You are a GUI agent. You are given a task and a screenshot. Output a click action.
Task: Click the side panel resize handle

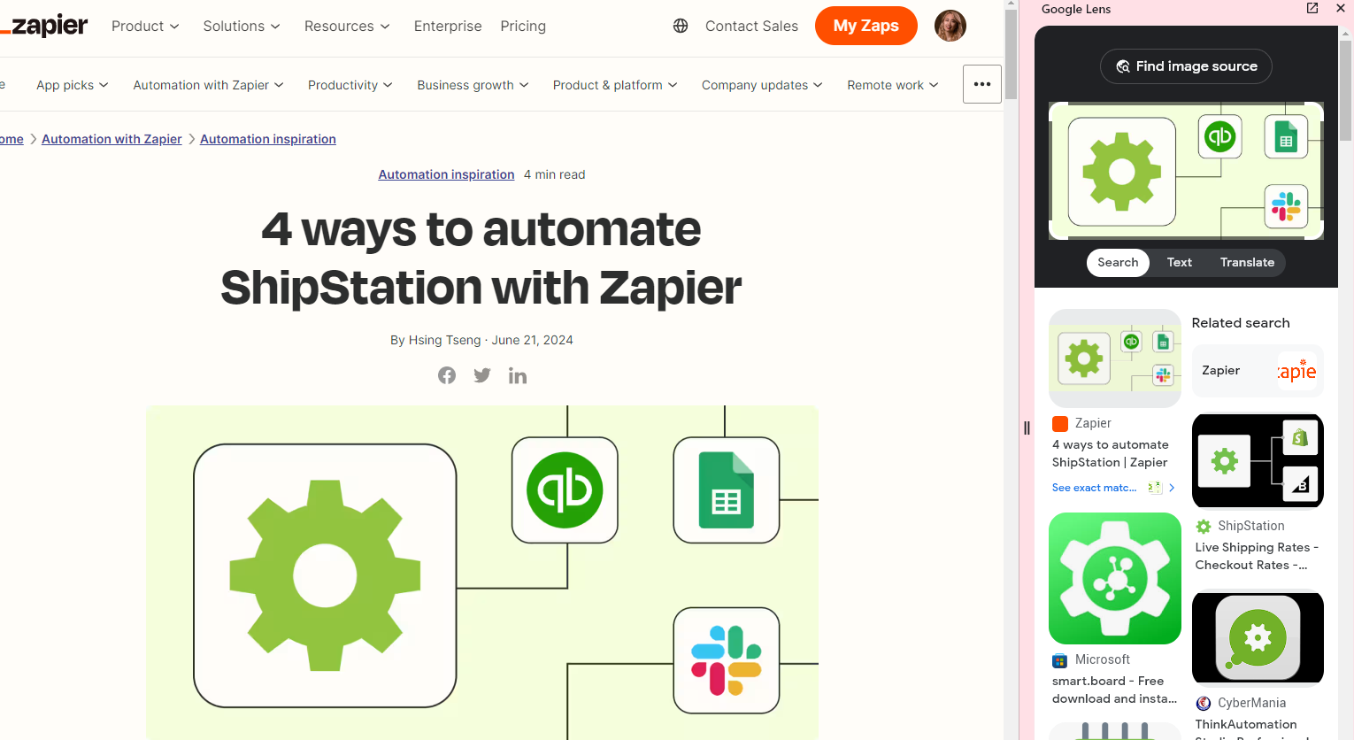tap(1027, 428)
